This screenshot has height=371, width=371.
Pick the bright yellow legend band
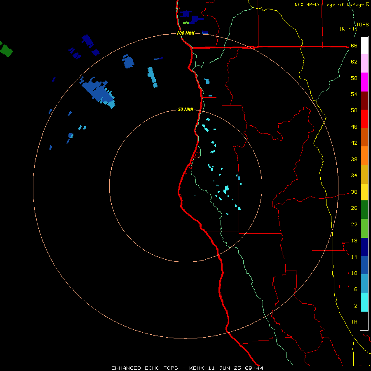pos(364,192)
